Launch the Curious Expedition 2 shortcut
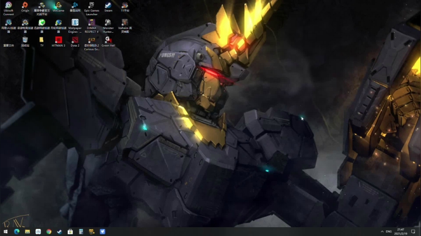Viewport: 421px width, 236px height. tap(92, 43)
